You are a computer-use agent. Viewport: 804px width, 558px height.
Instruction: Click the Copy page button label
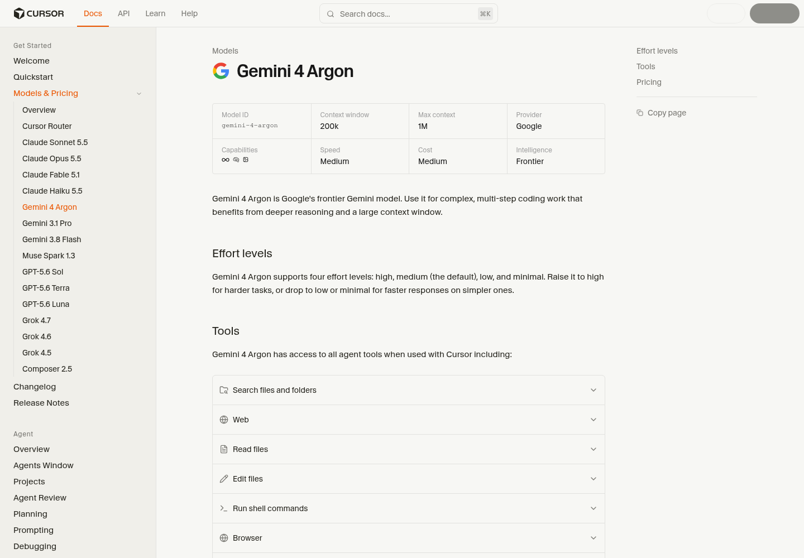click(x=667, y=113)
